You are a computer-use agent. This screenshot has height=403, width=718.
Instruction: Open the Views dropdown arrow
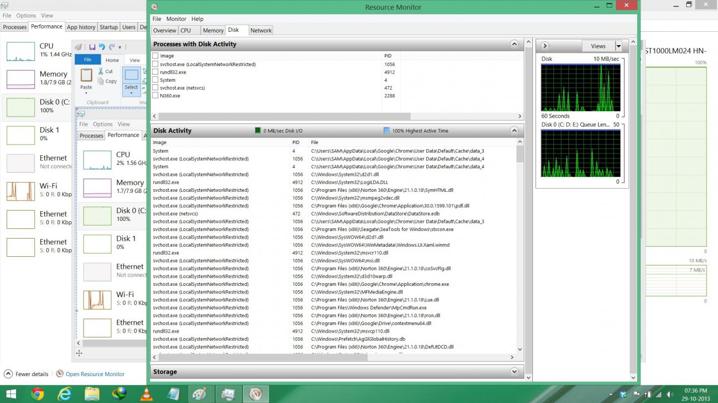click(x=618, y=46)
